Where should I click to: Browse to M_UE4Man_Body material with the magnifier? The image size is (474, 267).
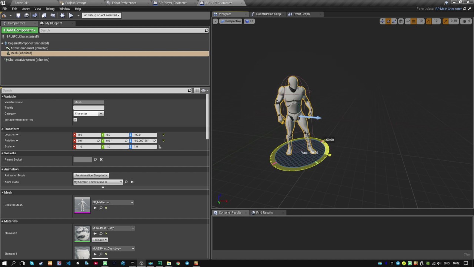(x=101, y=234)
